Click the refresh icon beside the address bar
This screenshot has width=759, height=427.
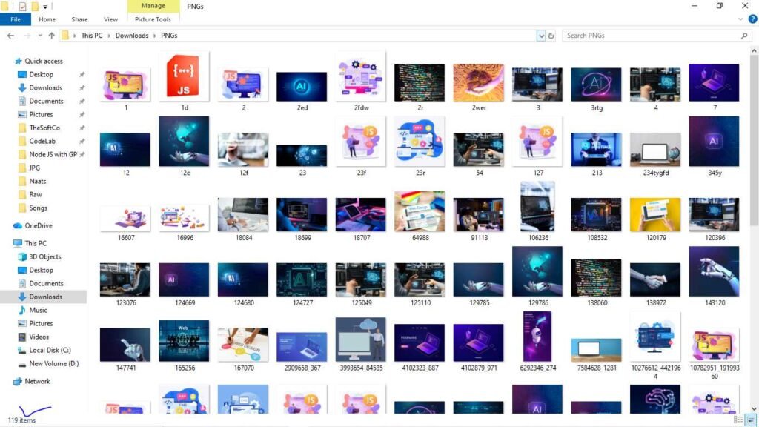[x=551, y=35]
